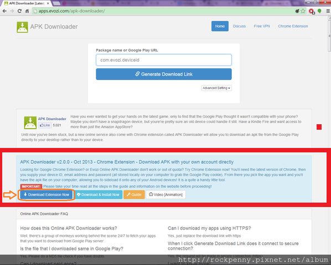Image resolution: width=331 pixels, height=265 pixels.
Task: Open the Chrome menu hamburger icon
Action: pyautogui.click(x=328, y=11)
